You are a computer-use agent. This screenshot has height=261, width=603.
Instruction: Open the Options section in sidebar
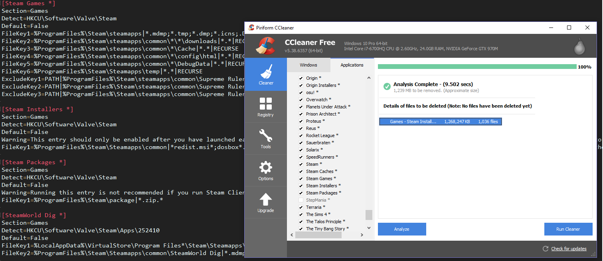coord(265,170)
